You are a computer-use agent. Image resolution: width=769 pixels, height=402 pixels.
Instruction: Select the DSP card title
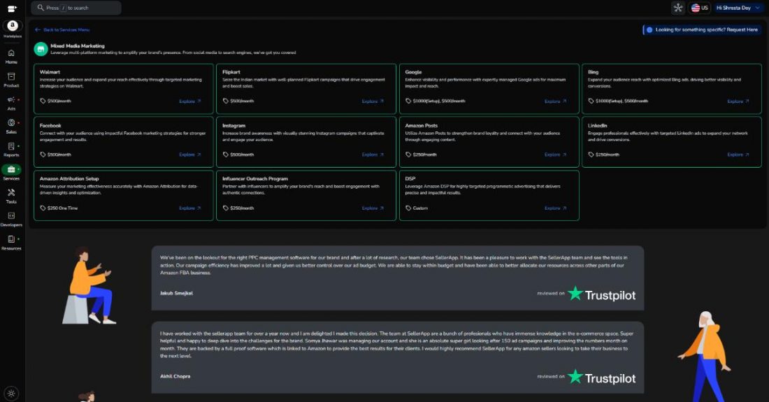410,179
